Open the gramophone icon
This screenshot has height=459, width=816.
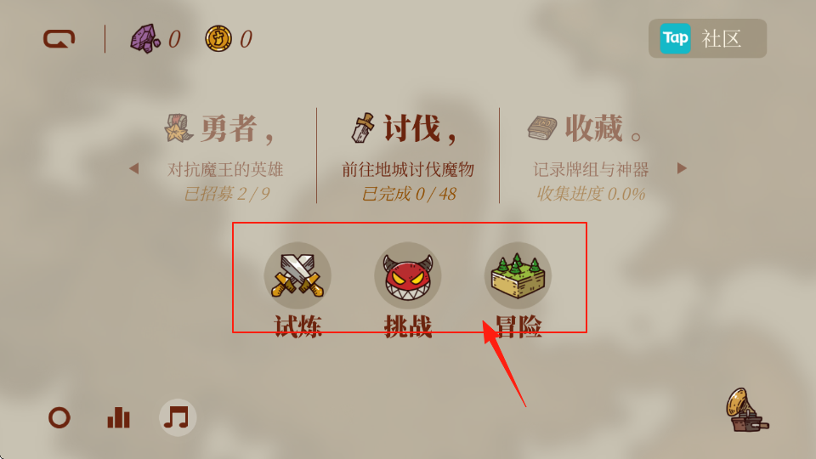pyautogui.click(x=746, y=411)
